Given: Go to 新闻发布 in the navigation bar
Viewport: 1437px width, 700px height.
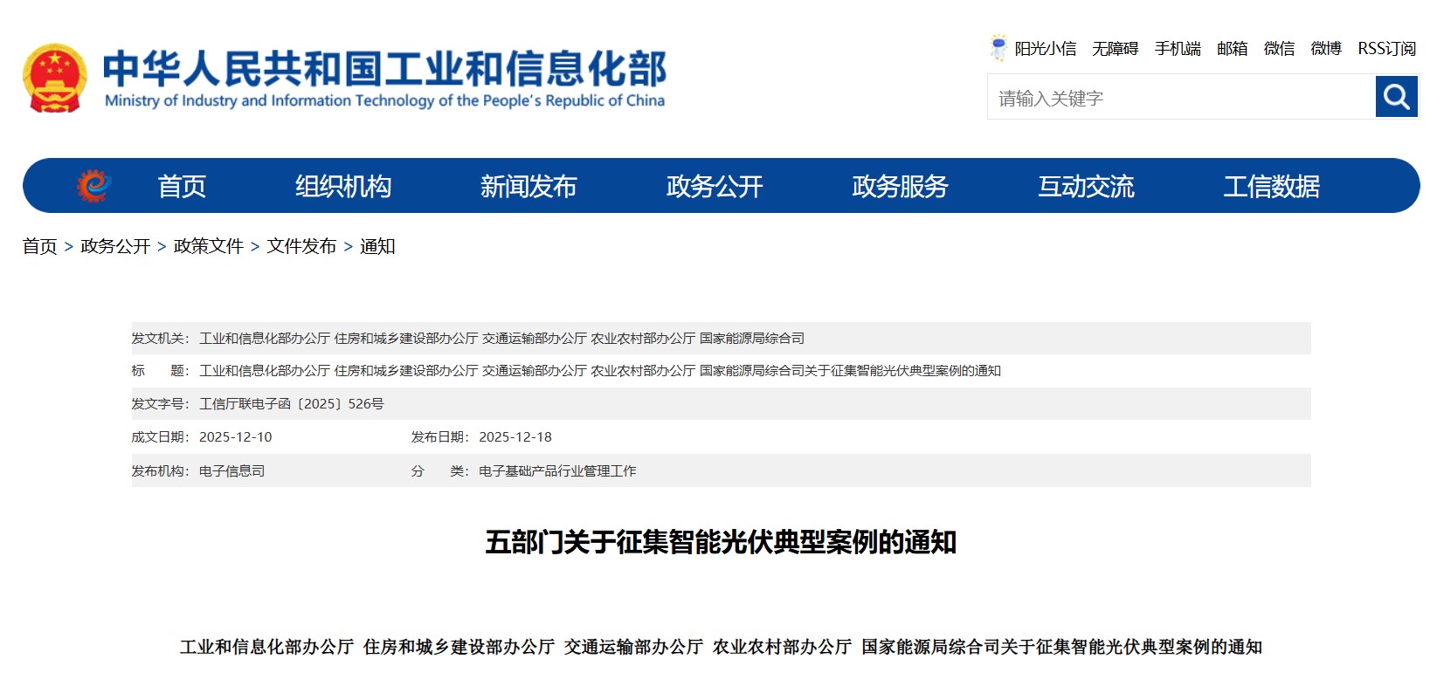Looking at the screenshot, I should click(529, 186).
